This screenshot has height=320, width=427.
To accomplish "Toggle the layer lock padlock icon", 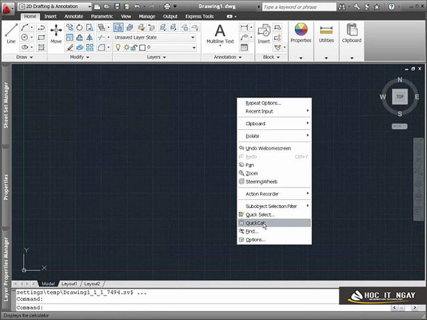I will coord(134,48).
